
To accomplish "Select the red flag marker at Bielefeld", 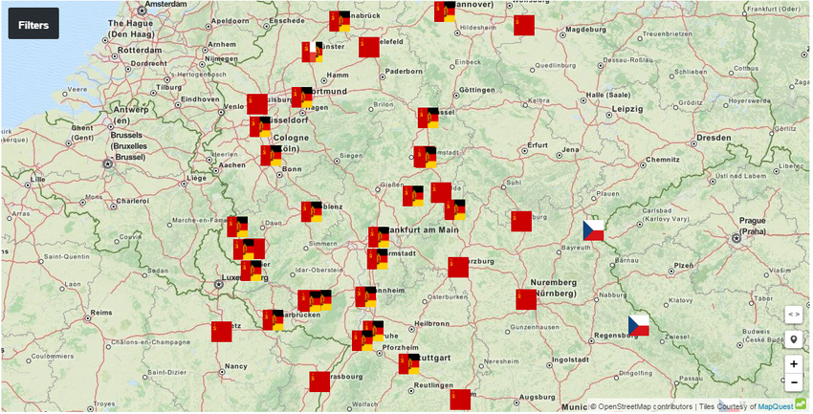I will tap(368, 47).
